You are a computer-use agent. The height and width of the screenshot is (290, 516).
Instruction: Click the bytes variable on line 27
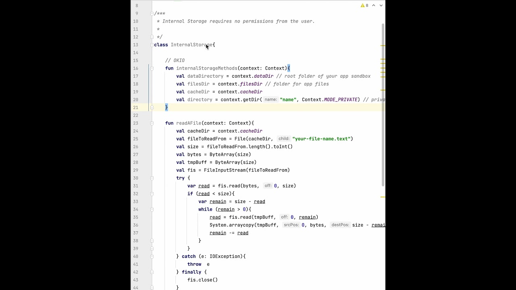[194, 154]
